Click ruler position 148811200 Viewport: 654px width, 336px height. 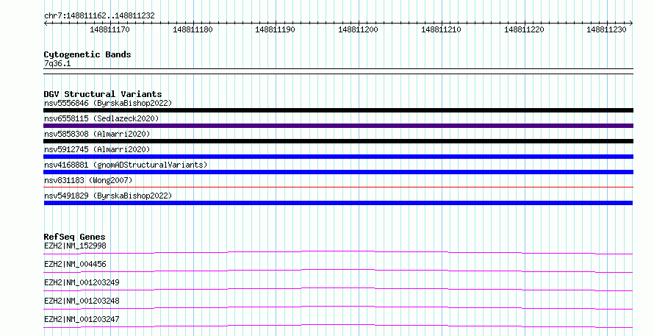pos(359,29)
